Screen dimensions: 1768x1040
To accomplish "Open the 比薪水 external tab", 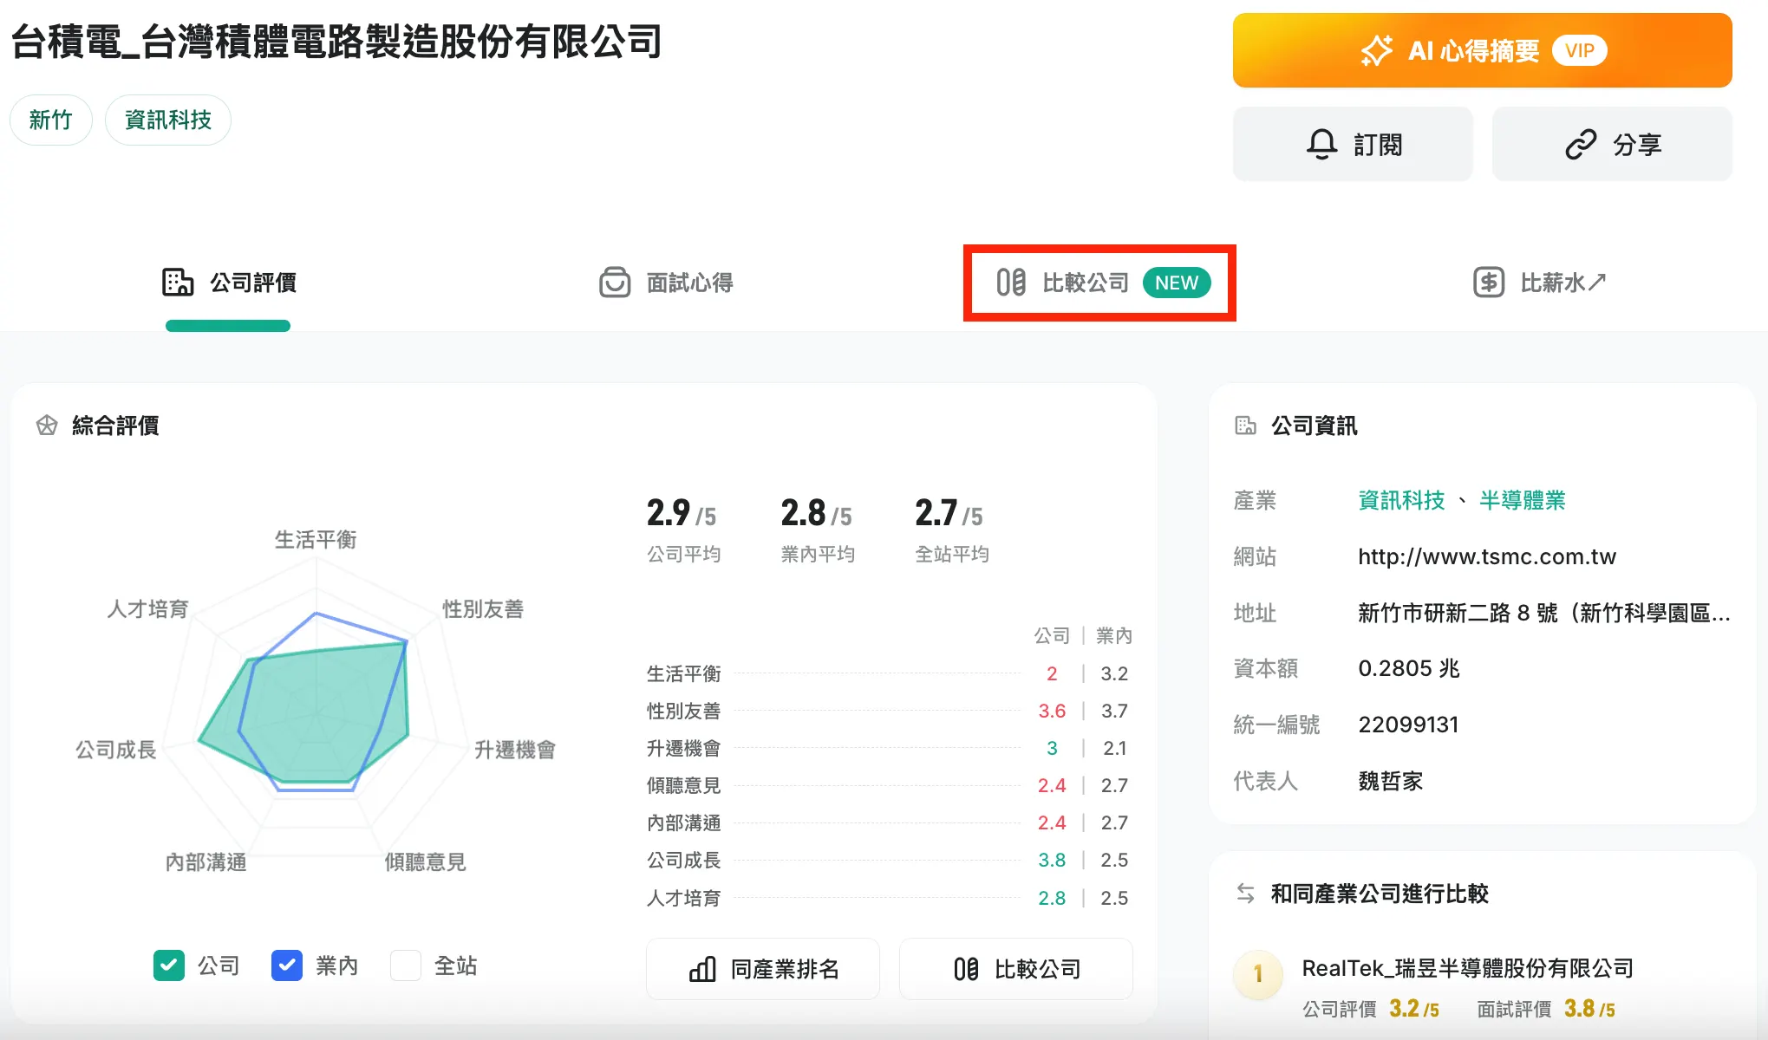I will click(1540, 283).
